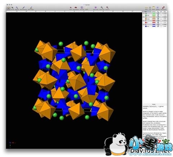Open red colour swatch for O element row

[x=154, y=21]
